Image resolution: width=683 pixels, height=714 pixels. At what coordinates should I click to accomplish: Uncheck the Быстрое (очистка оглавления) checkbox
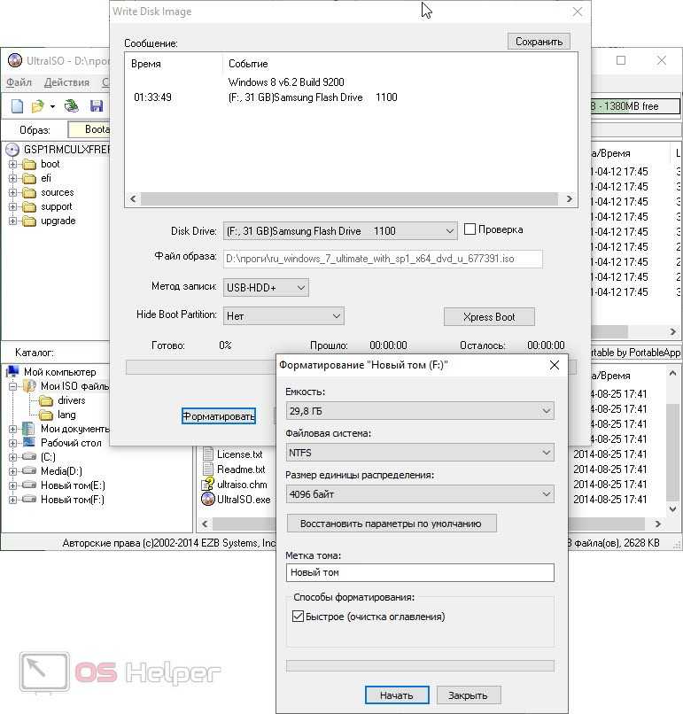pyautogui.click(x=298, y=617)
